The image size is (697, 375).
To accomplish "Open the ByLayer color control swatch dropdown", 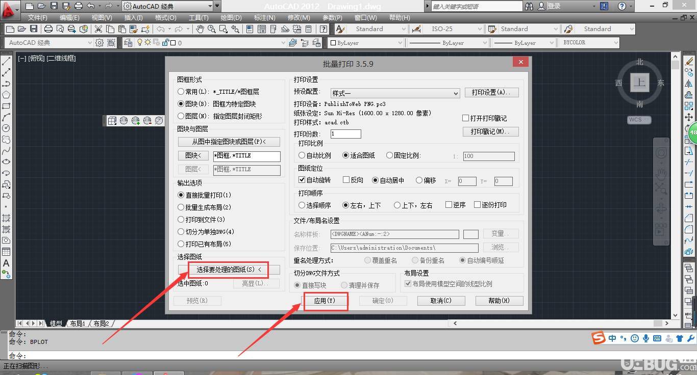I will click(365, 43).
